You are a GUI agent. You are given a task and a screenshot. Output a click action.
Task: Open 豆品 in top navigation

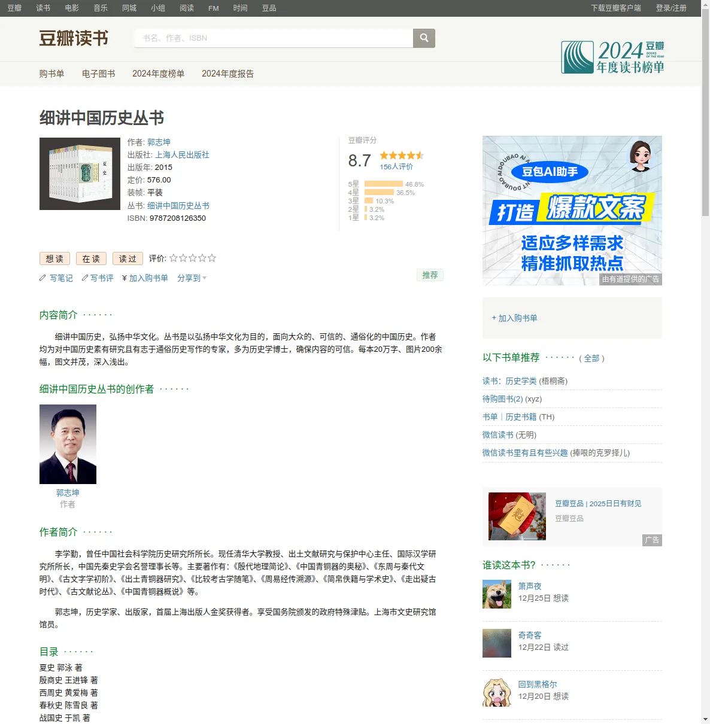(269, 8)
